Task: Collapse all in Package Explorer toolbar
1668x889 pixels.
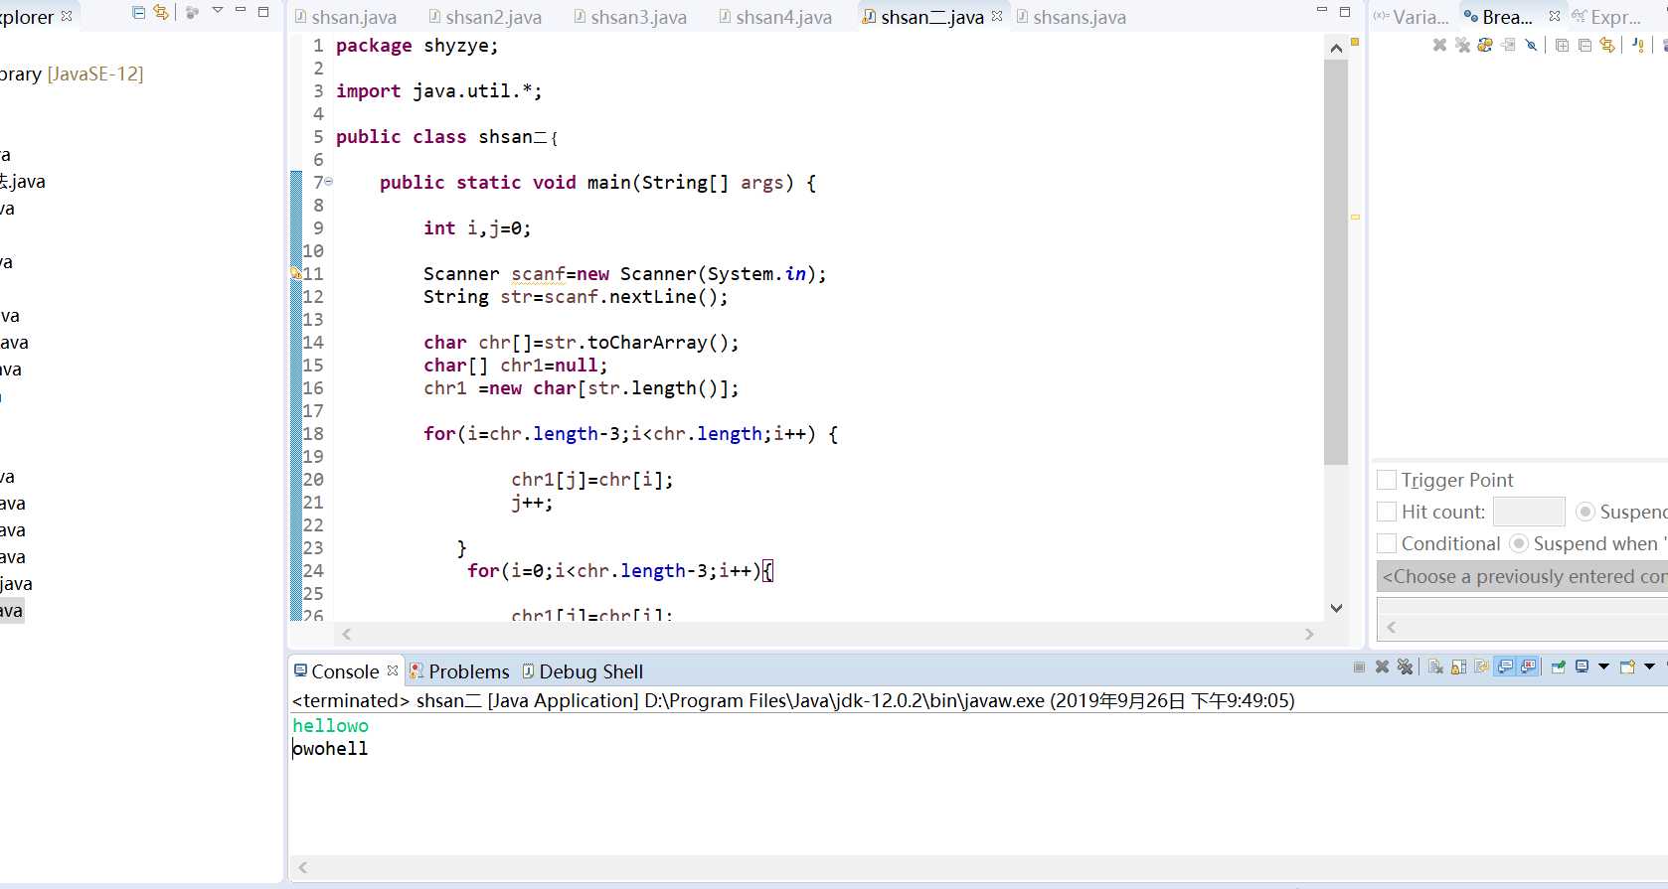Action: [138, 12]
